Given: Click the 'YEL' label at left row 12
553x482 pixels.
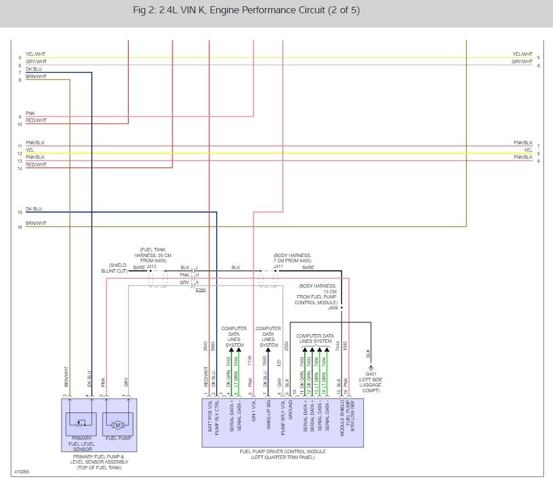Looking at the screenshot, I should pyautogui.click(x=30, y=150).
